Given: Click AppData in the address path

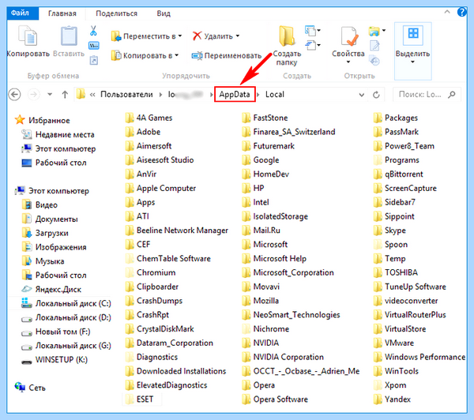Looking at the screenshot, I should 235,95.
